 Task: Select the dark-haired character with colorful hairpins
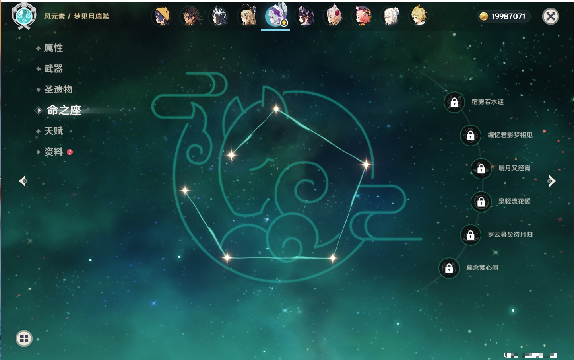(x=305, y=16)
